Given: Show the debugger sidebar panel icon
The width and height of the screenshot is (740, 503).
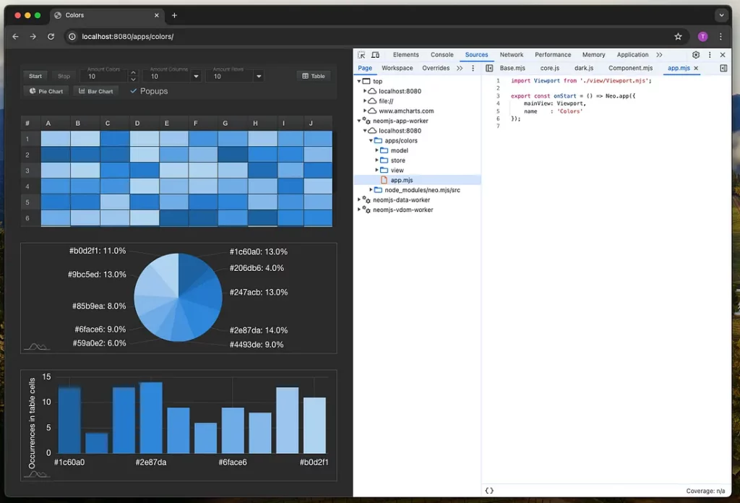Looking at the screenshot, I should (723, 68).
